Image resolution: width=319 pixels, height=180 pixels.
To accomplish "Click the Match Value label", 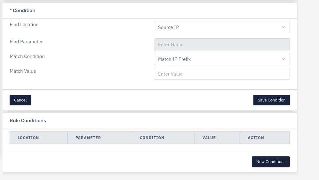I will tap(23, 71).
